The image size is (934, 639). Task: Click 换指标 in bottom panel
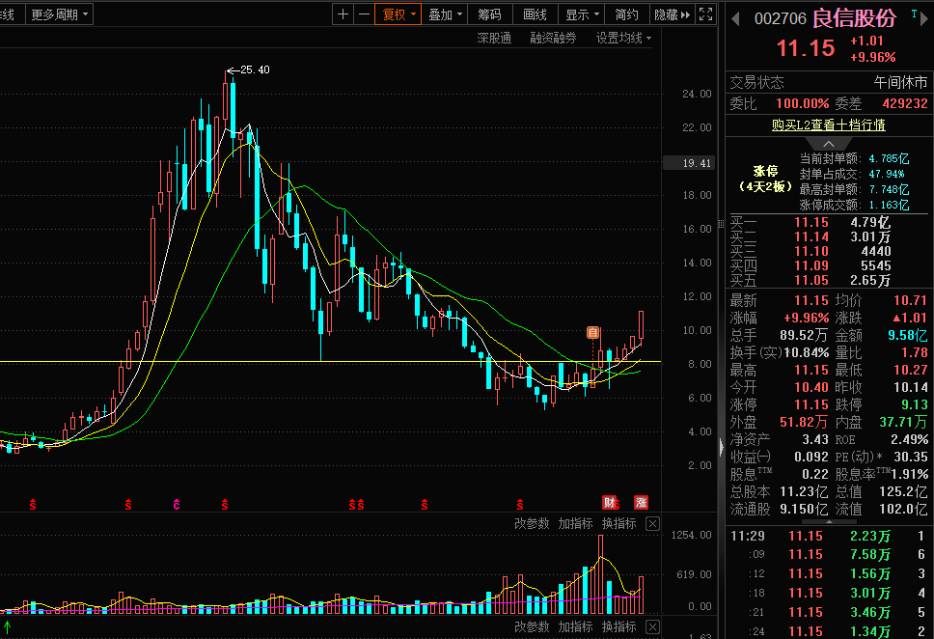tap(618, 627)
